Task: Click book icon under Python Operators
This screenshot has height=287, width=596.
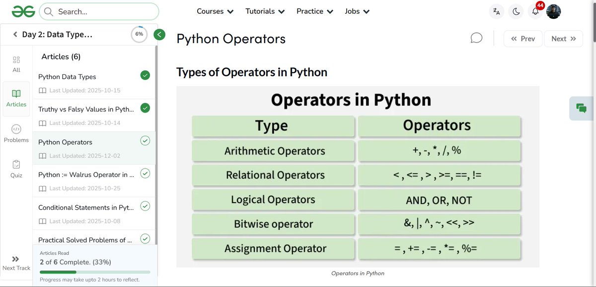Action: [x=42, y=156]
